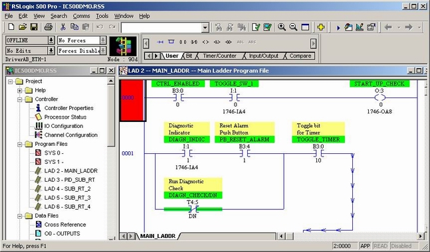
Task: Click the Print toolbar icon
Action: tap(49, 27)
